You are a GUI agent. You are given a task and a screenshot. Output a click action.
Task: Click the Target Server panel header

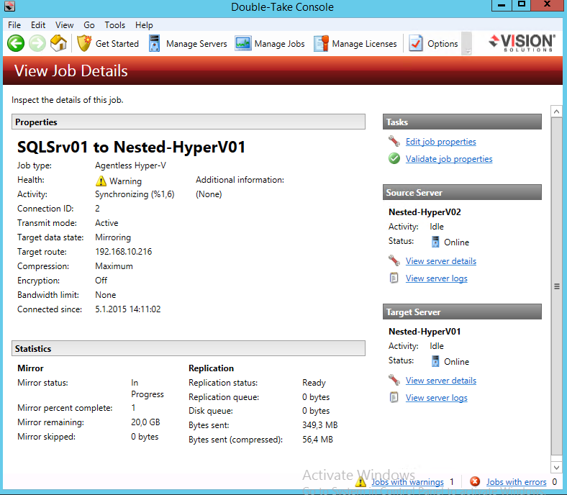[462, 312]
